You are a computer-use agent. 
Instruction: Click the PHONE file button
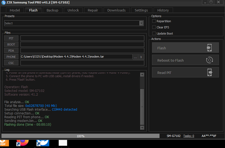(x=11, y=57)
